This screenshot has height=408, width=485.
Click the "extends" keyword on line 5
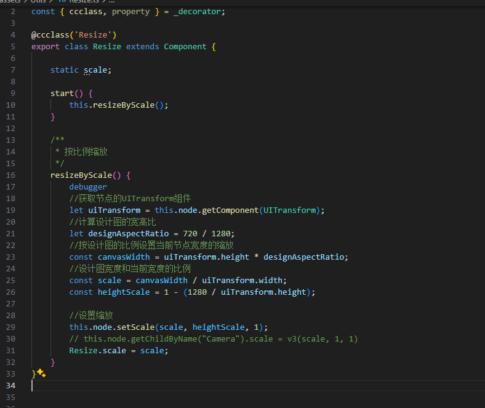click(143, 47)
